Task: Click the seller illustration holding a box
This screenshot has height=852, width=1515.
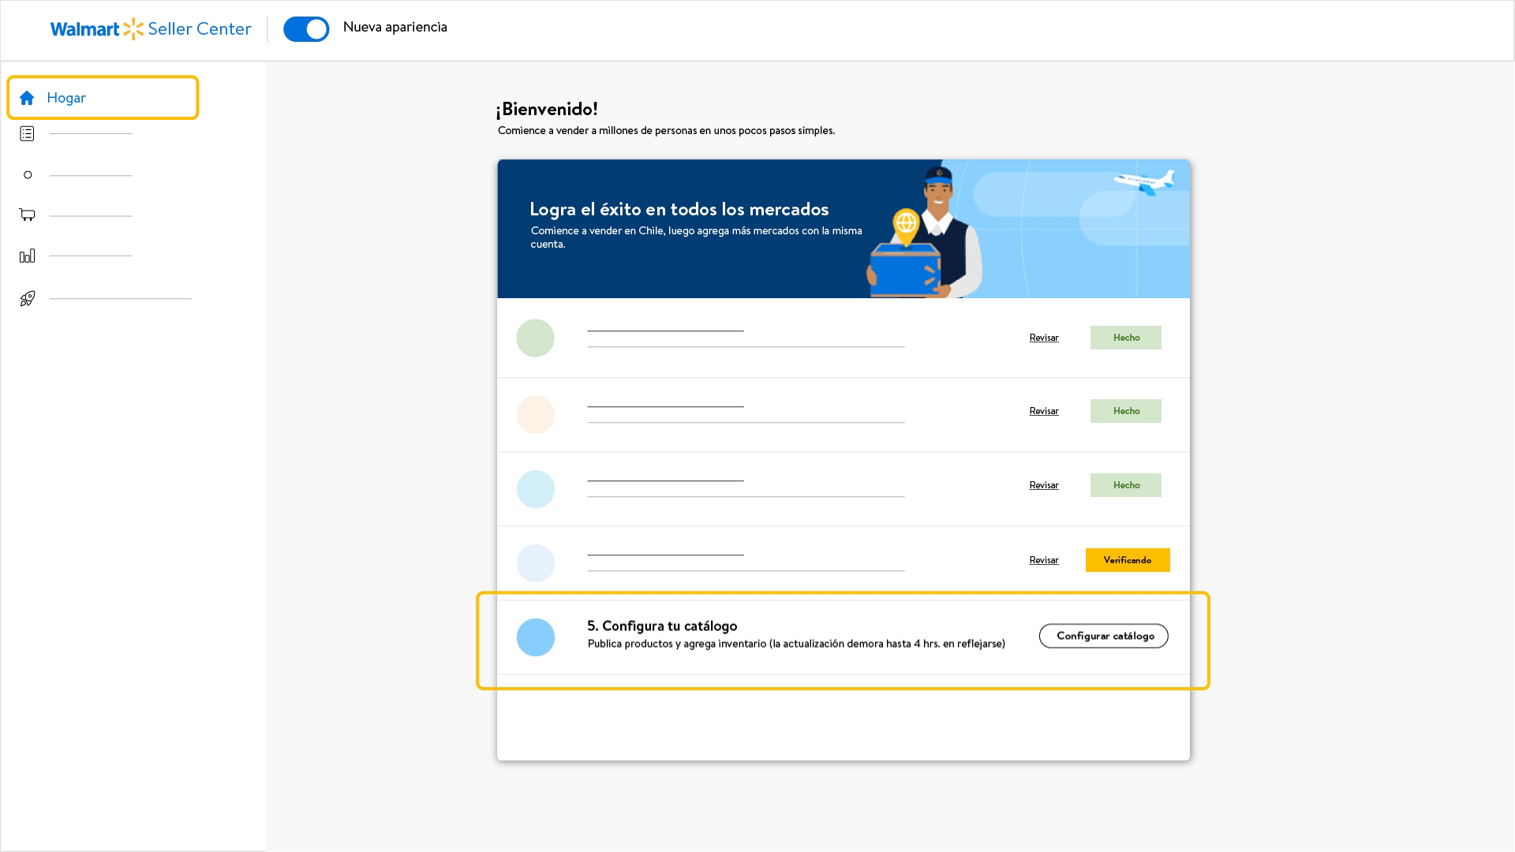Action: pos(925,232)
